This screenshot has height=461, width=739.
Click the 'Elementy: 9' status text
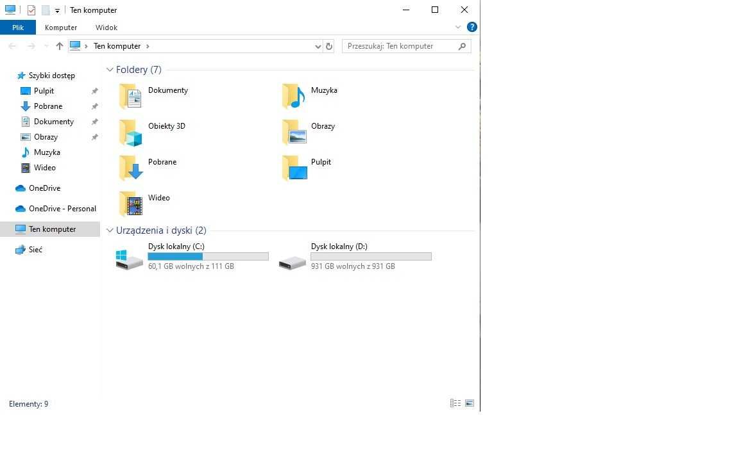(x=28, y=404)
